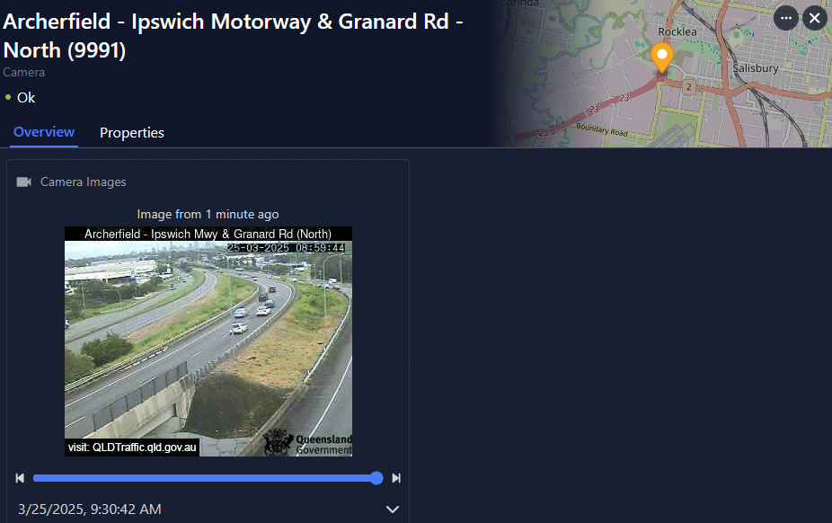Skip to the latest camera image
This screenshot has height=523, width=832.
[x=396, y=478]
